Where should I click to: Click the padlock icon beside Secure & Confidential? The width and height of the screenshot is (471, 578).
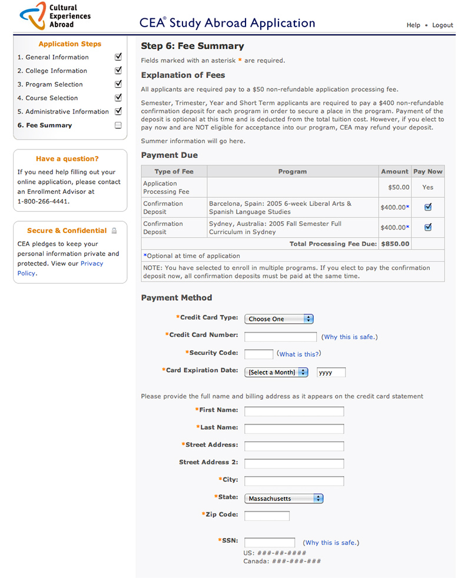pyautogui.click(x=114, y=231)
